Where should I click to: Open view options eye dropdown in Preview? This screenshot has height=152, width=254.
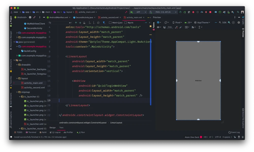[159, 27]
